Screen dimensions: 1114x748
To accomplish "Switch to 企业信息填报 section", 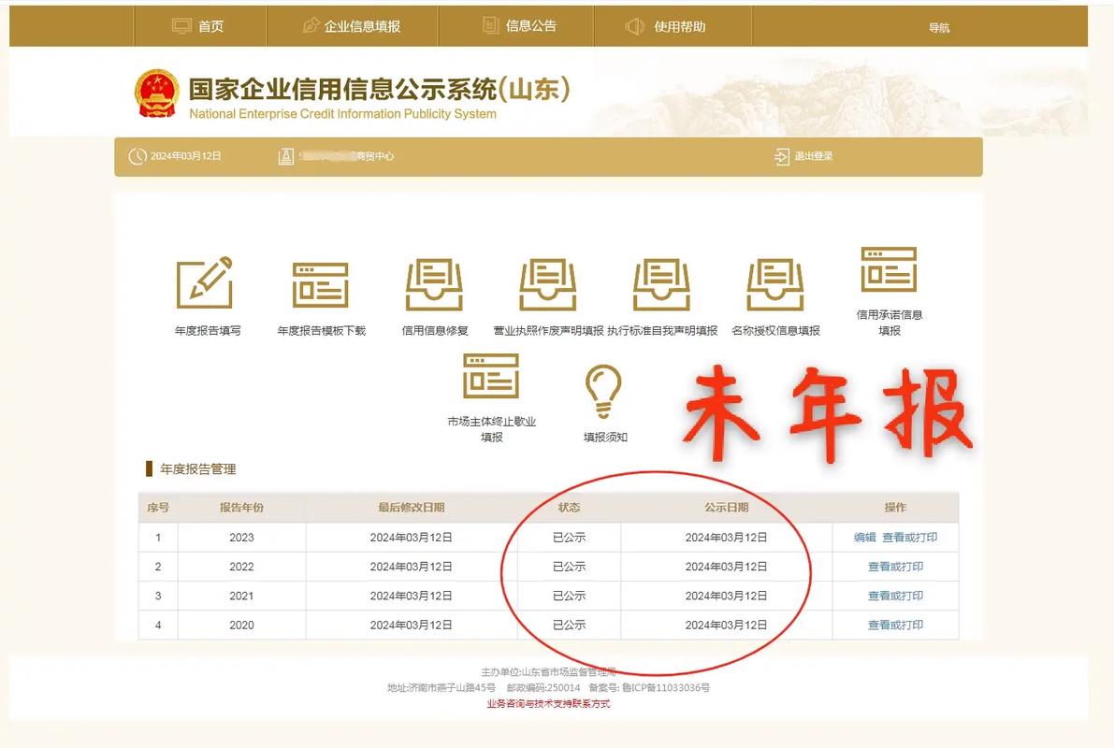I will (353, 25).
